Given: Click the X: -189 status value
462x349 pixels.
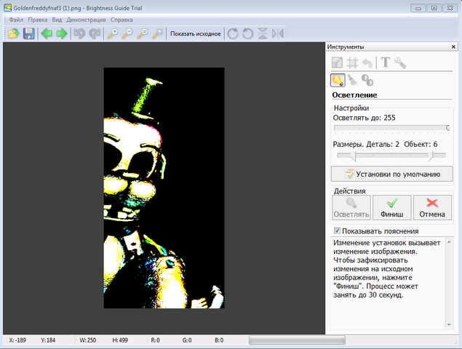Looking at the screenshot, I should 17,340.
